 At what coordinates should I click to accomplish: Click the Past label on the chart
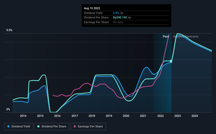166,36
